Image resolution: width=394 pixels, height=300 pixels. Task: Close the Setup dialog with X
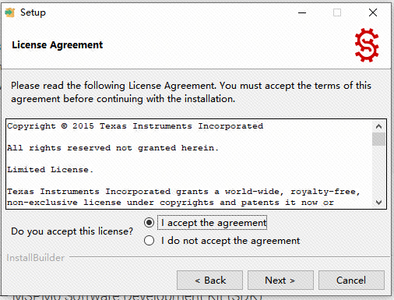pyautogui.click(x=373, y=12)
